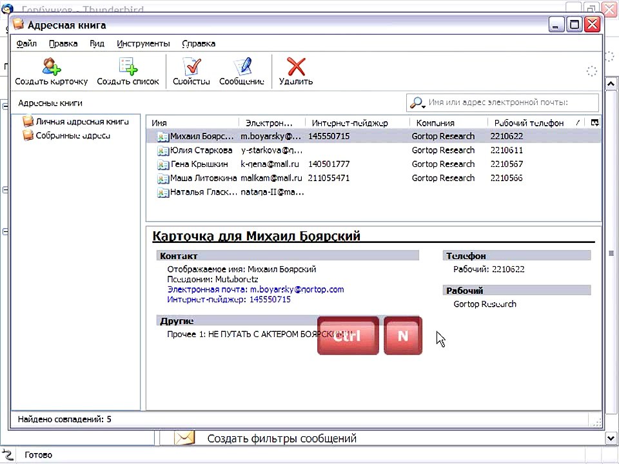
Task: Click the k-gena@mail.ru email cell
Action: tap(270, 164)
